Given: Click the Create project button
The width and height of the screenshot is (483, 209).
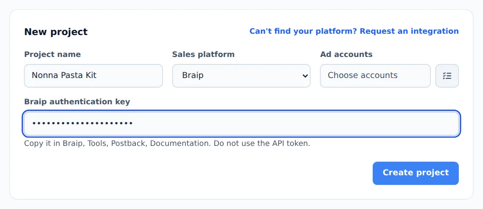Looking at the screenshot, I should tap(416, 174).
